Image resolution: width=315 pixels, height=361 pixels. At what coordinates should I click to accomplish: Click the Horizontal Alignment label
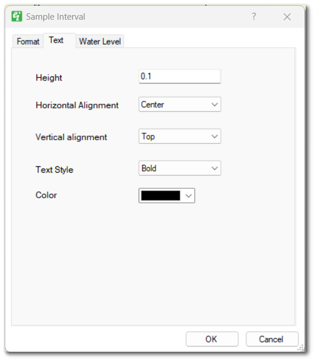pyautogui.click(x=77, y=105)
